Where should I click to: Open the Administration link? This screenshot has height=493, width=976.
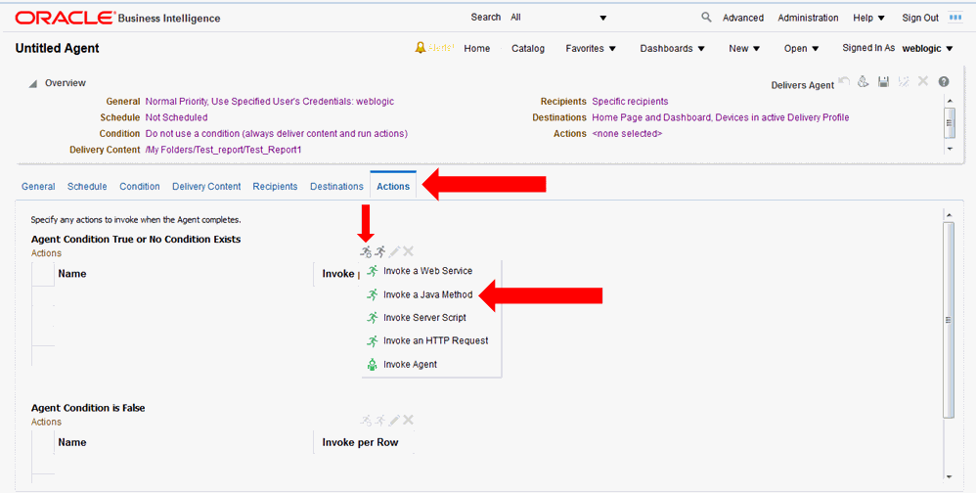tap(808, 18)
